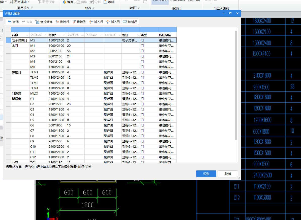The width and height of the screenshot is (301, 220).
Task: Select the 镜像 mirror tool in ribbon
Action: click(x=68, y=2)
